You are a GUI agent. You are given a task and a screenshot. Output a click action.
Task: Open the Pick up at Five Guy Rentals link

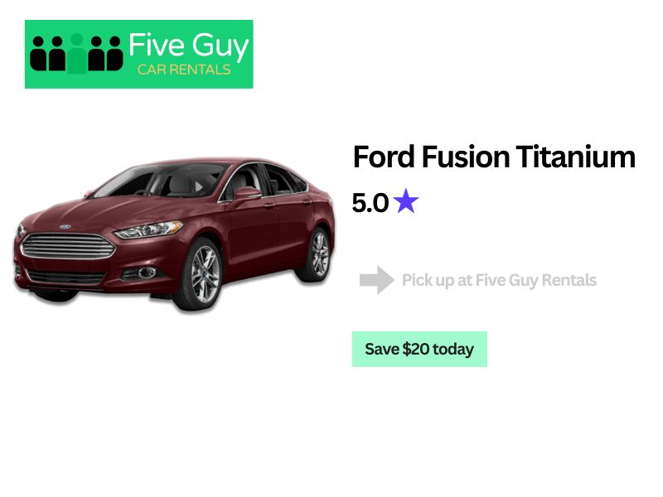point(499,280)
